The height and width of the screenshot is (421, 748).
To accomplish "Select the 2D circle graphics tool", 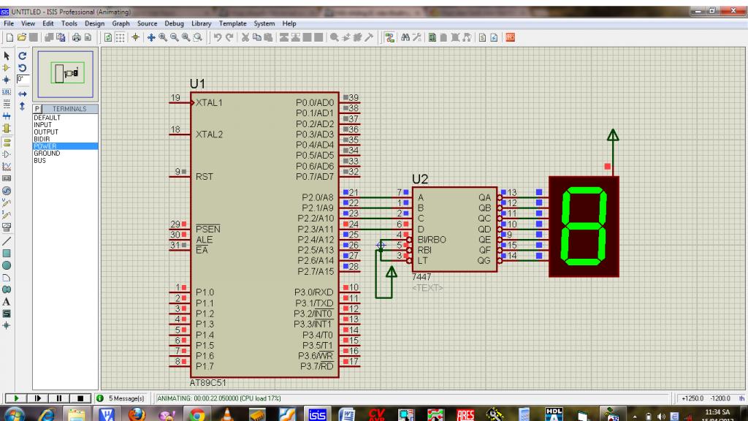I will (7, 265).
